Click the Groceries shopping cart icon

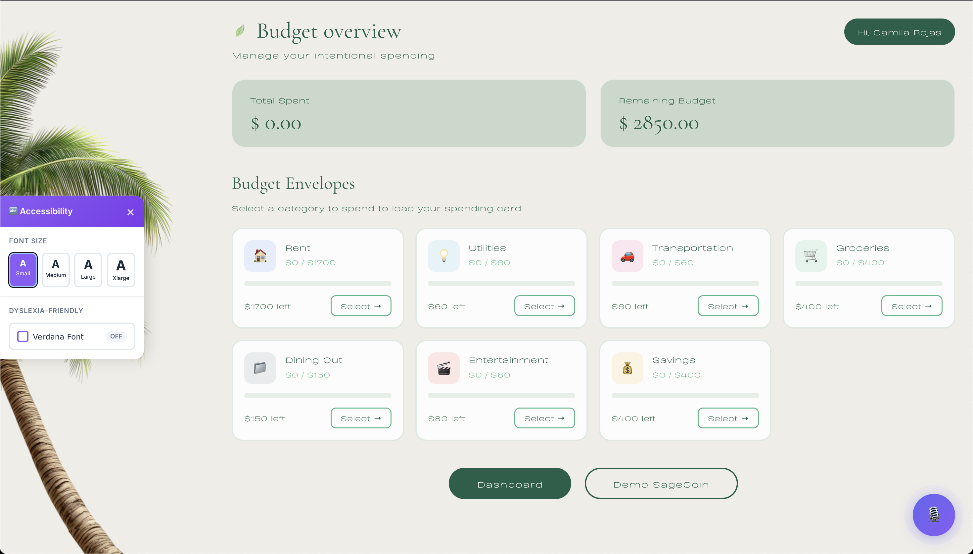(811, 256)
